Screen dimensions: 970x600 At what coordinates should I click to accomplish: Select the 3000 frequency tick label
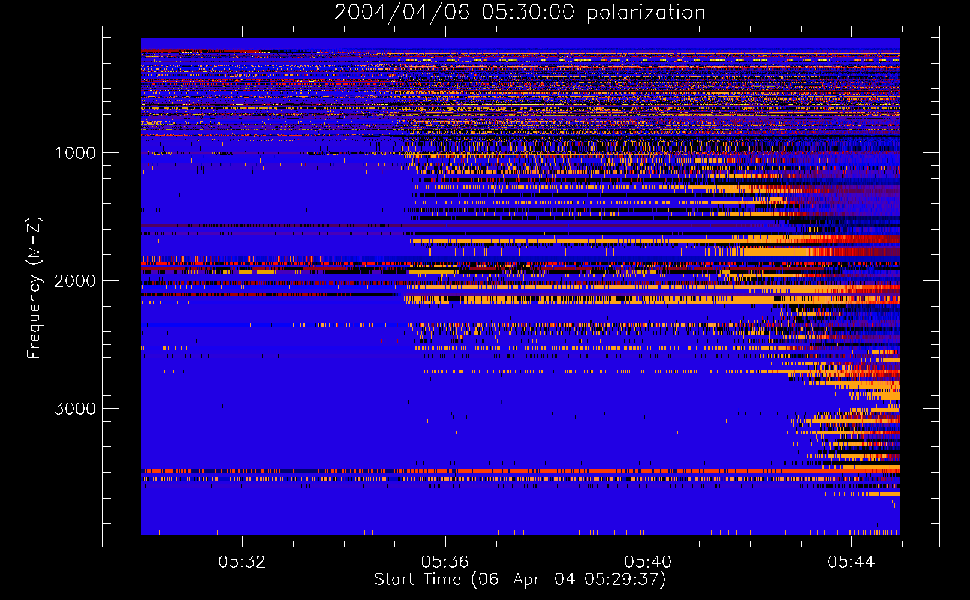pos(75,409)
